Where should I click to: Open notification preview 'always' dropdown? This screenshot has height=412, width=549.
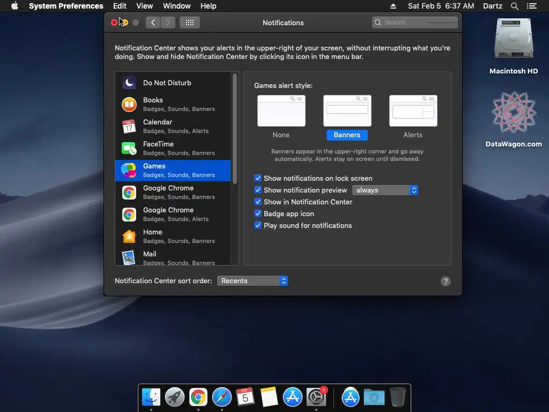click(x=385, y=190)
